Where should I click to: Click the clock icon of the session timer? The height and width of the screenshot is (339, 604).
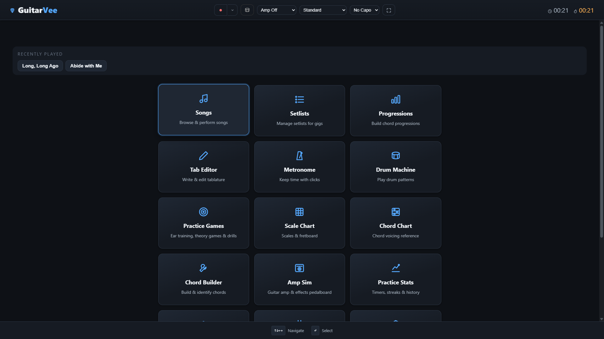coord(550,11)
